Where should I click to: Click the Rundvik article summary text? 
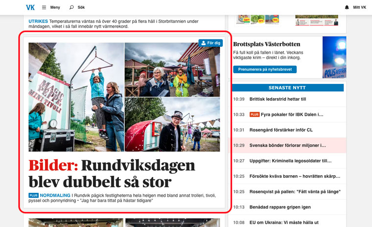click(x=122, y=198)
